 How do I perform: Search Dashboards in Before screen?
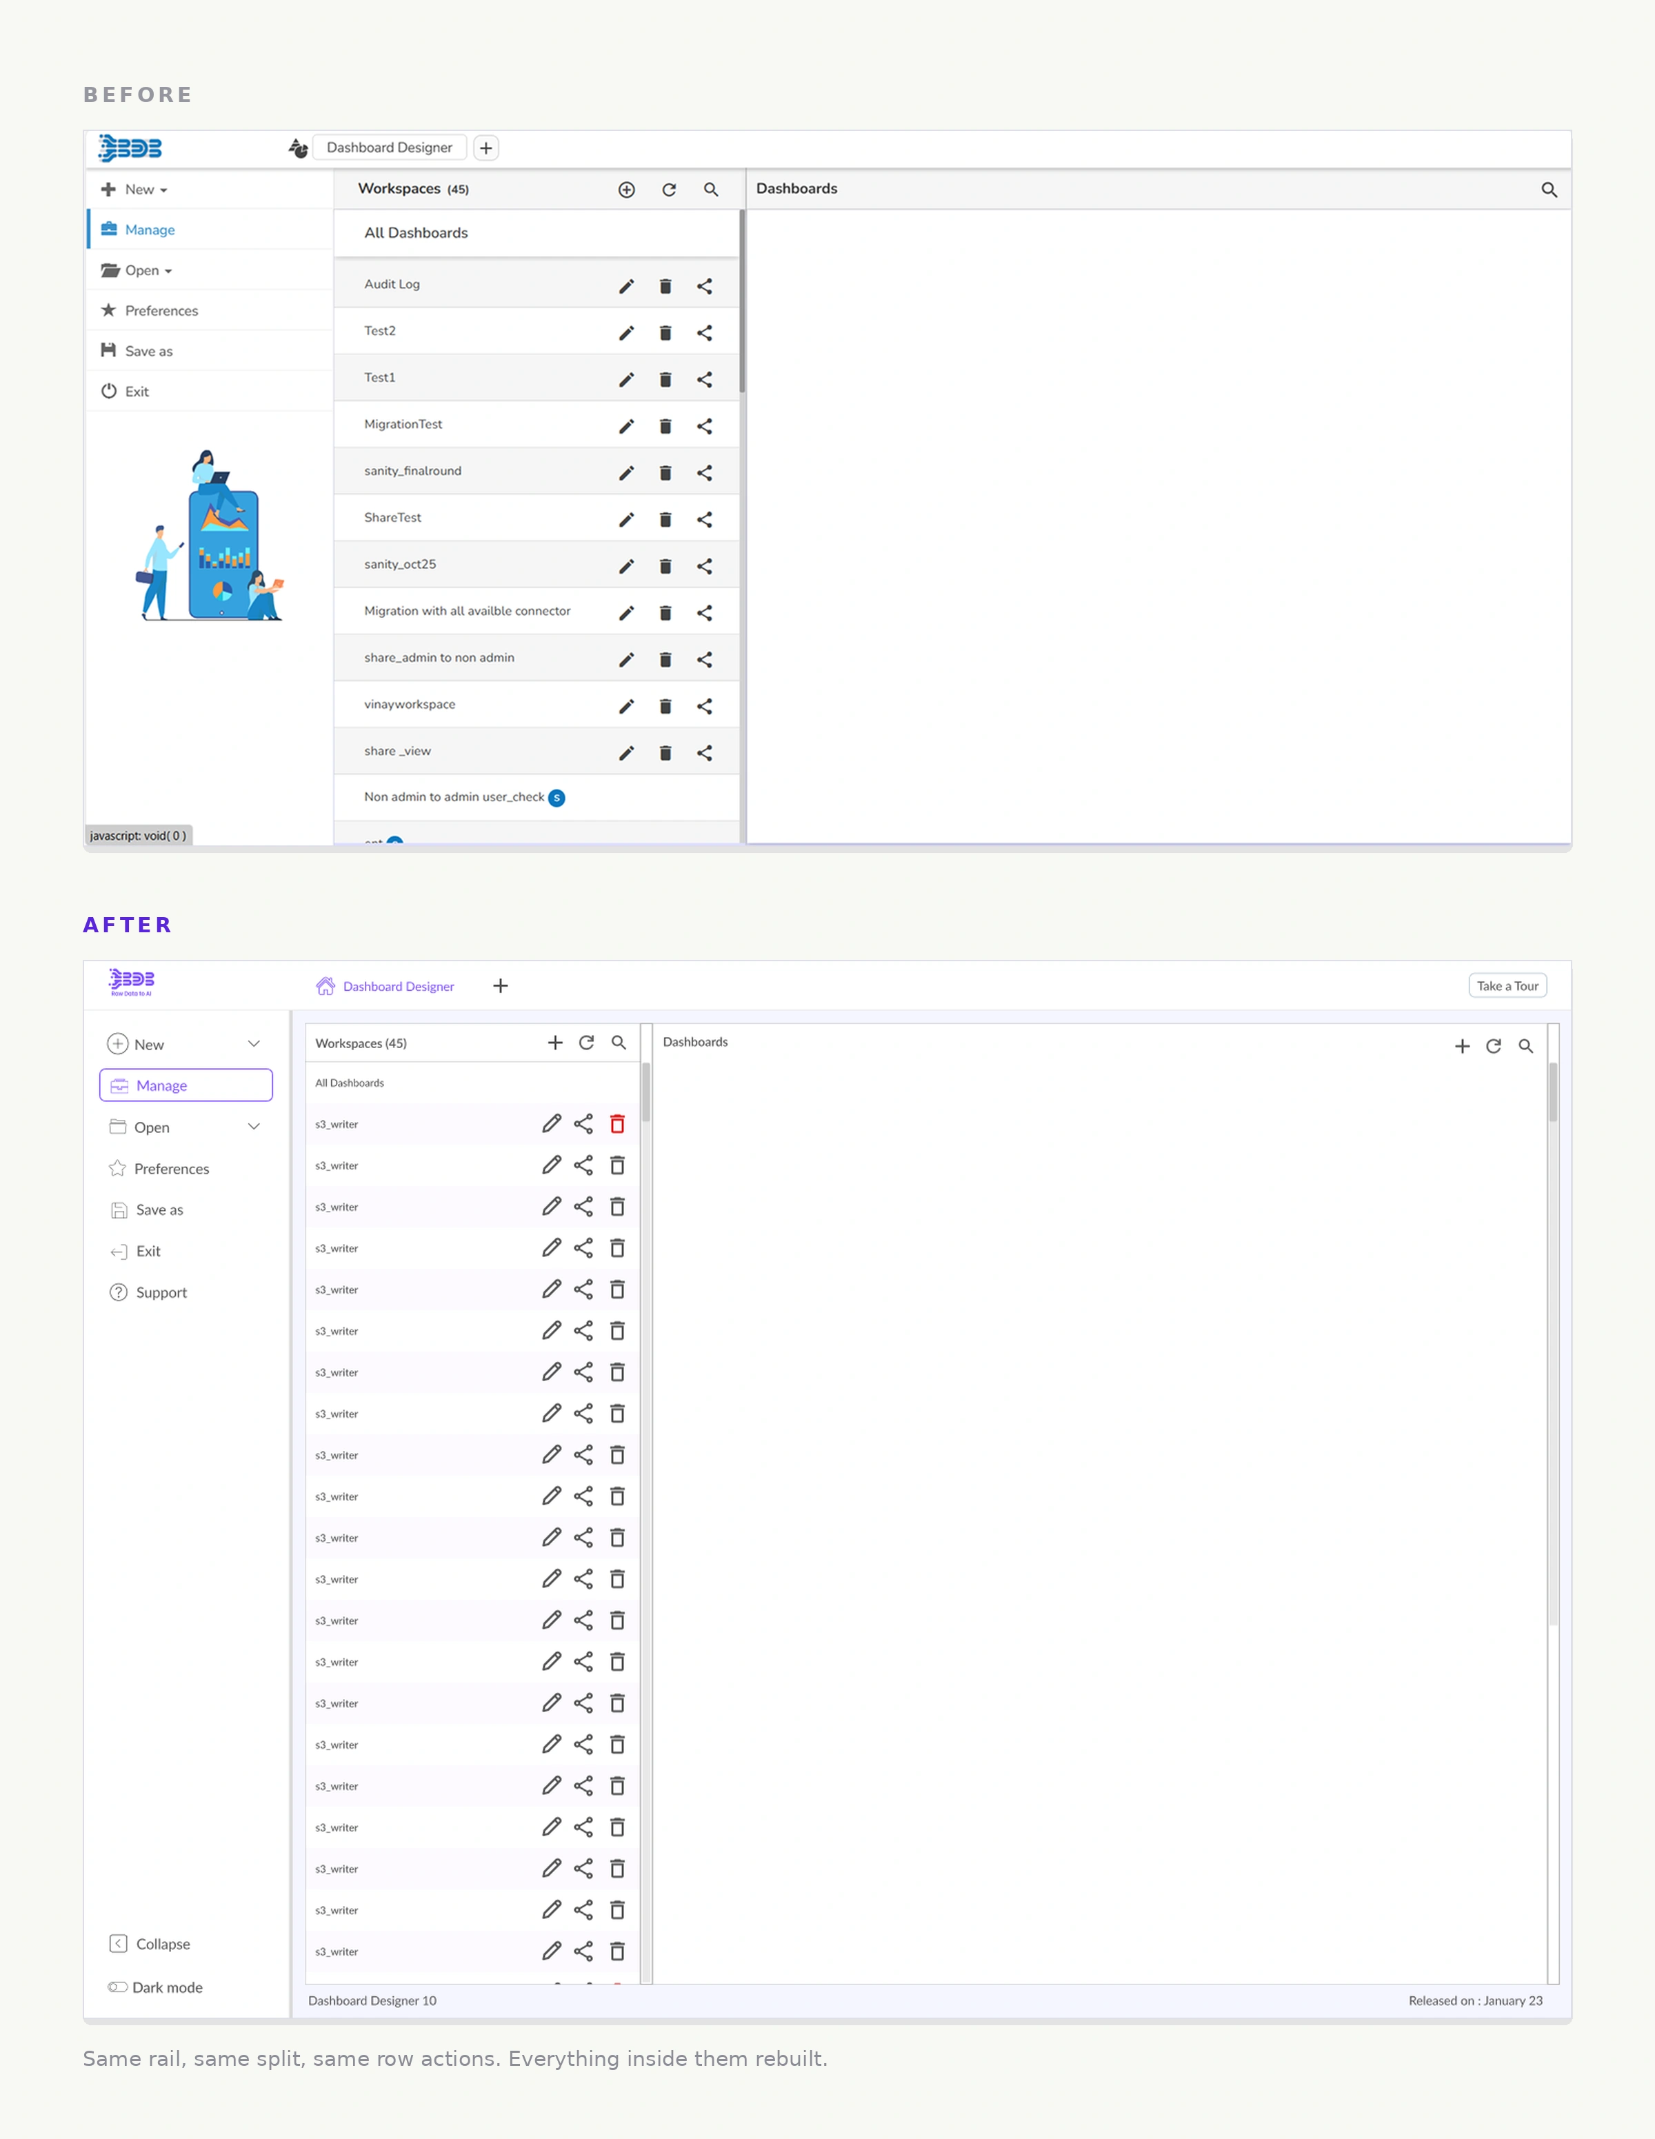pos(1549,190)
